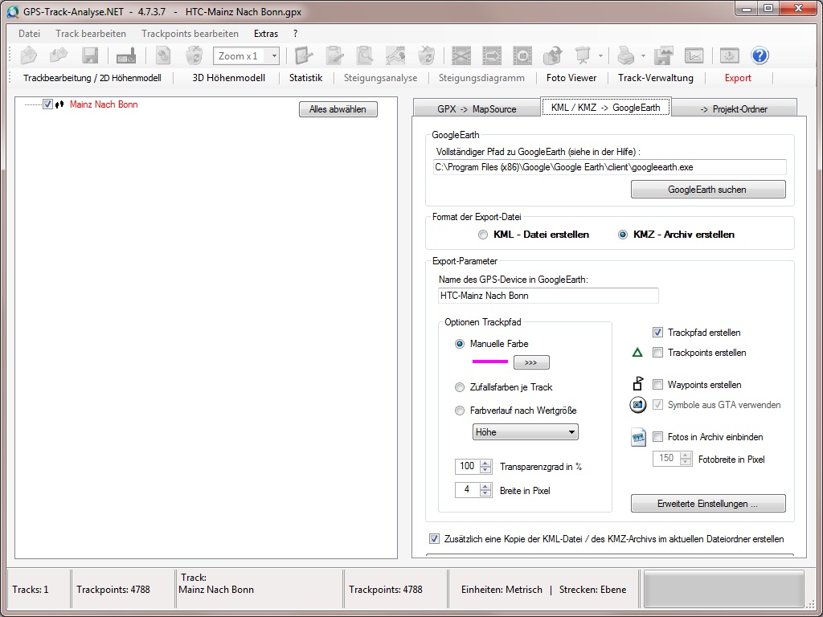Click the open file folder icon
Viewport: 823px width, 617px height.
point(29,55)
